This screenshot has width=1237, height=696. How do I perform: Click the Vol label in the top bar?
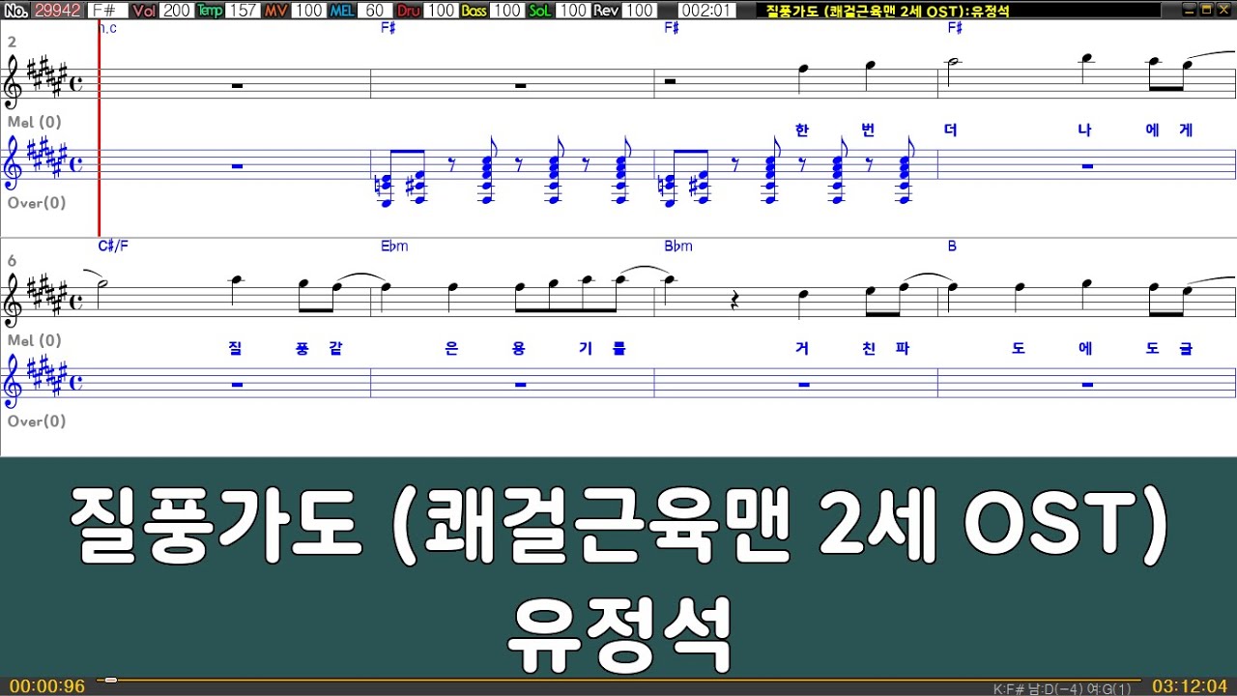click(144, 11)
